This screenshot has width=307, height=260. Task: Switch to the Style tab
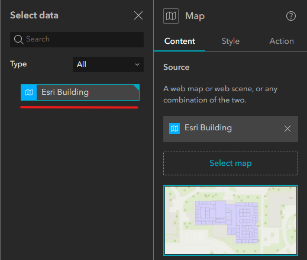click(231, 41)
